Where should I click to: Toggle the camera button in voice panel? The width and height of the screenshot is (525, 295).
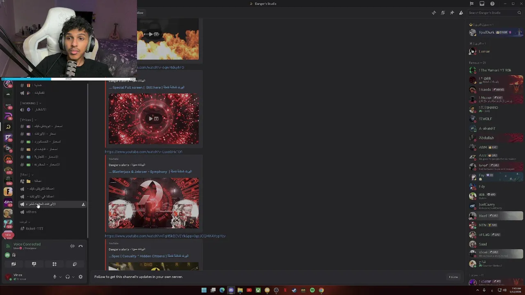[x=14, y=264]
